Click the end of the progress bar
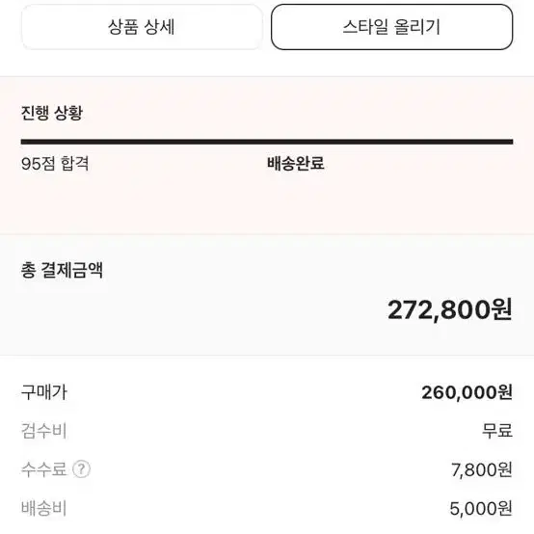Image resolution: width=534 pixels, height=534 pixels. click(510, 142)
